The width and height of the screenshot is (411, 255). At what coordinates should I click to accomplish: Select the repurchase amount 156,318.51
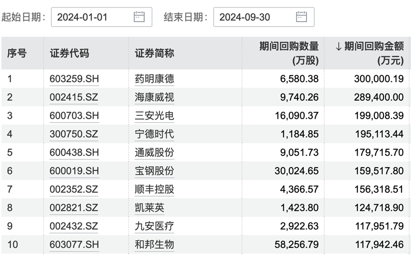379,189
